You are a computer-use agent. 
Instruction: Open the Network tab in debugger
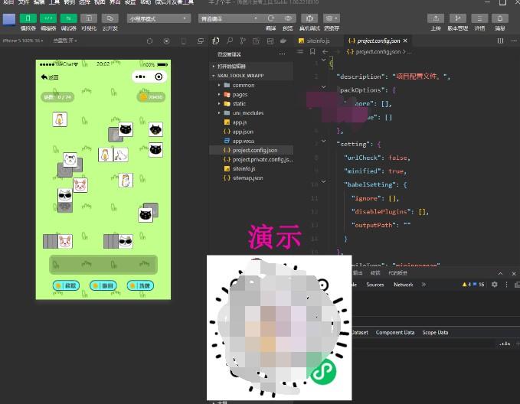(403, 285)
